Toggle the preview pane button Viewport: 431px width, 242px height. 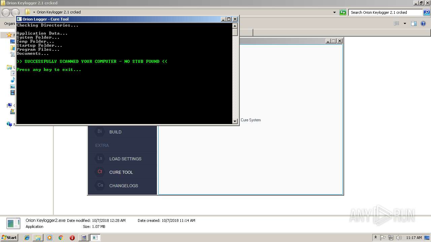tap(414, 24)
